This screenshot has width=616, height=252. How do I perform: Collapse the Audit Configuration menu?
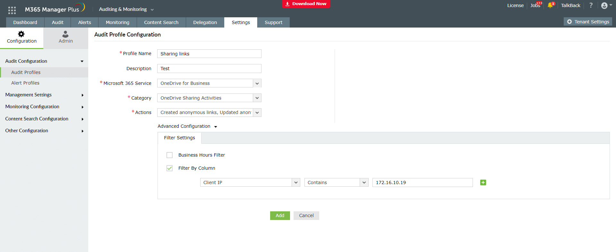pyautogui.click(x=44, y=61)
